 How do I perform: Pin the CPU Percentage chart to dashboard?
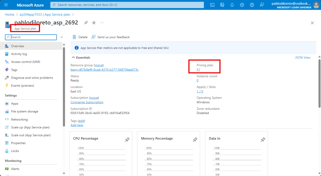click(127, 140)
